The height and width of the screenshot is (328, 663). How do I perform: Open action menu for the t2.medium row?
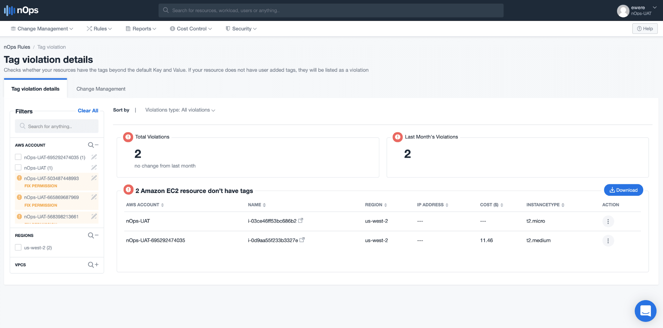click(x=608, y=241)
